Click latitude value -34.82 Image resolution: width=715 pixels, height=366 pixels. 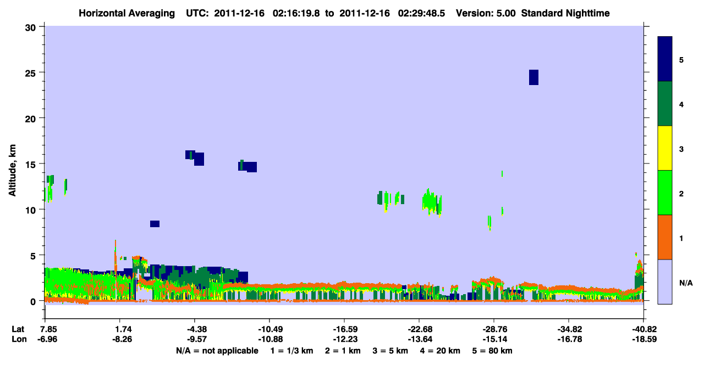coord(568,329)
